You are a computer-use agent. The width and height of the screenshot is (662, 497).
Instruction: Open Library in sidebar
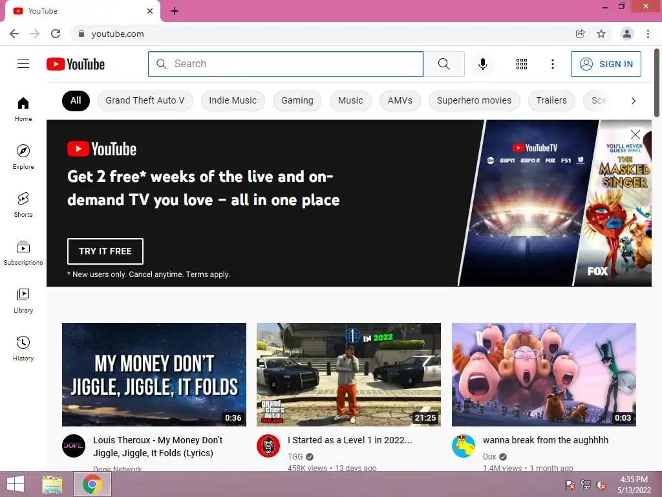click(23, 300)
